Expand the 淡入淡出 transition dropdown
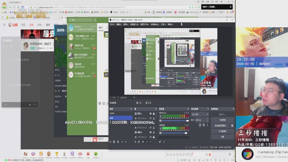 [200, 114]
